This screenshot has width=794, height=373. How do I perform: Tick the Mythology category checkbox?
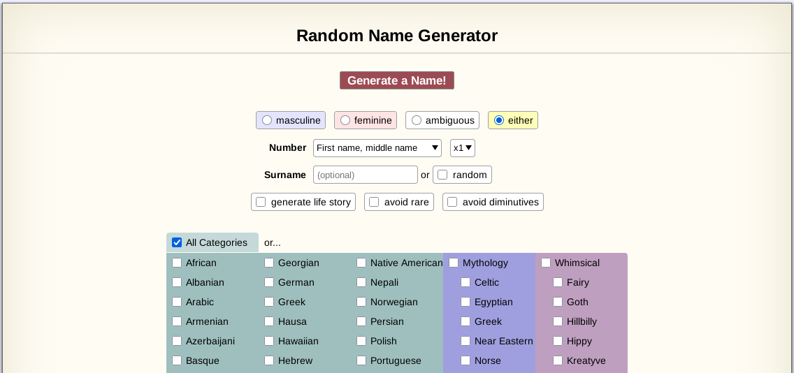pyautogui.click(x=454, y=263)
